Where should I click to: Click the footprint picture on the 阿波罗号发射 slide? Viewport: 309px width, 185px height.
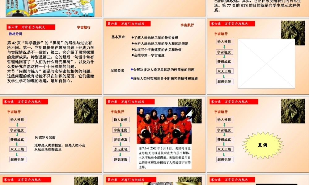[86, 111]
